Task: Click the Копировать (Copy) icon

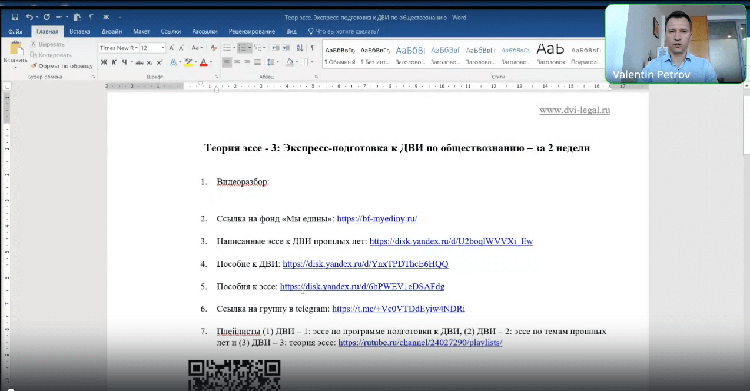Action: tap(34, 55)
